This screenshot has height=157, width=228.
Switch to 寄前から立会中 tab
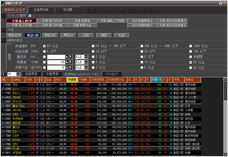pyautogui.click(x=15, y=10)
